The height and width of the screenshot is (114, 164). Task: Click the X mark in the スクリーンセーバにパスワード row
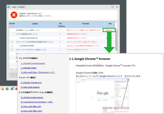click(60, 50)
